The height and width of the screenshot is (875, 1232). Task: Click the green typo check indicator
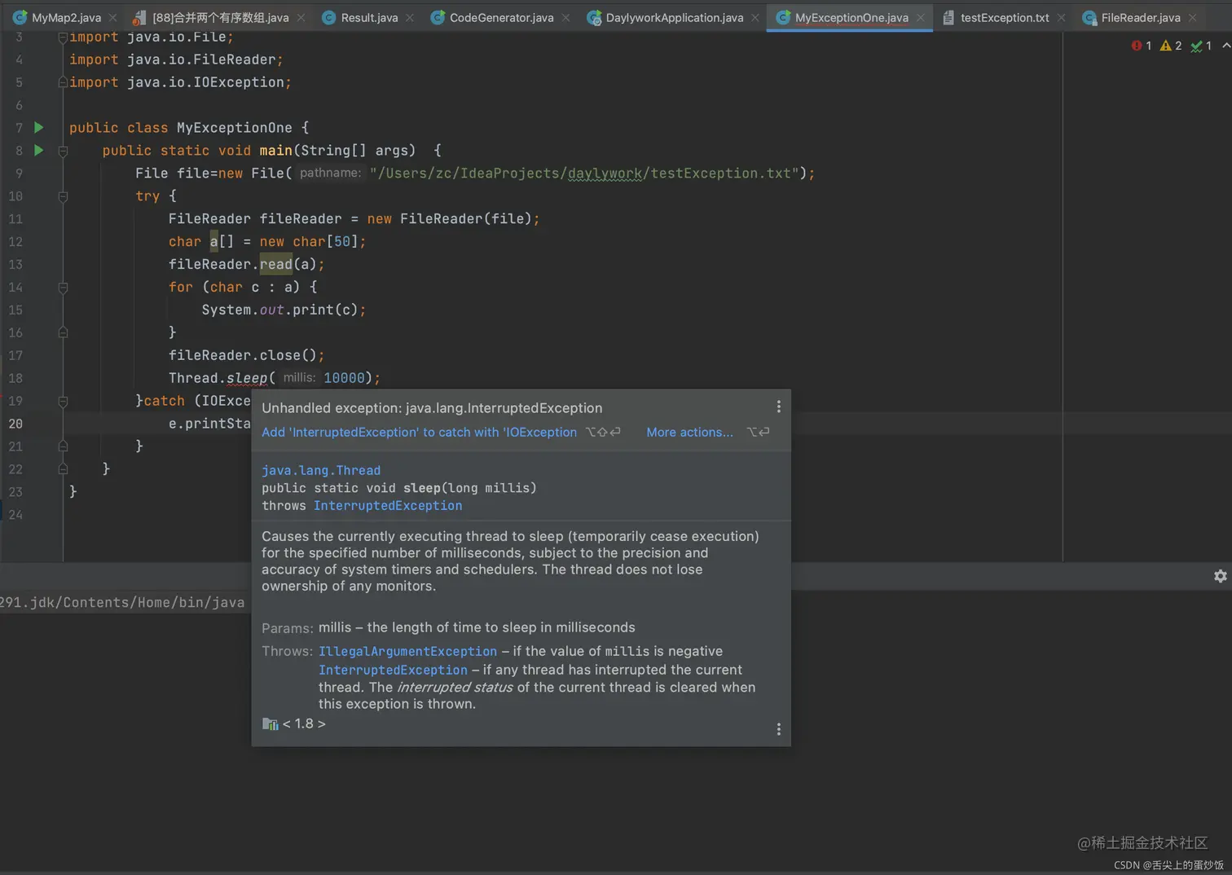pyautogui.click(x=1200, y=46)
